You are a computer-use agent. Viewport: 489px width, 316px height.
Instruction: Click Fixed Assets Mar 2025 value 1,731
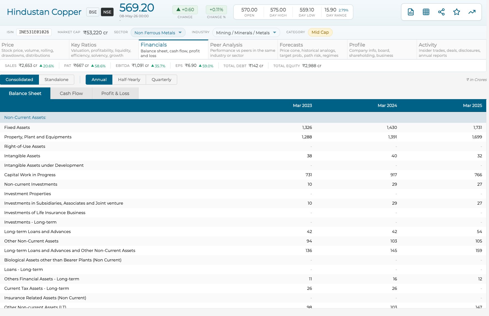478,128
